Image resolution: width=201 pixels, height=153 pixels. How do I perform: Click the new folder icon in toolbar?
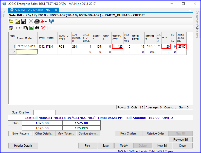click(11, 21)
